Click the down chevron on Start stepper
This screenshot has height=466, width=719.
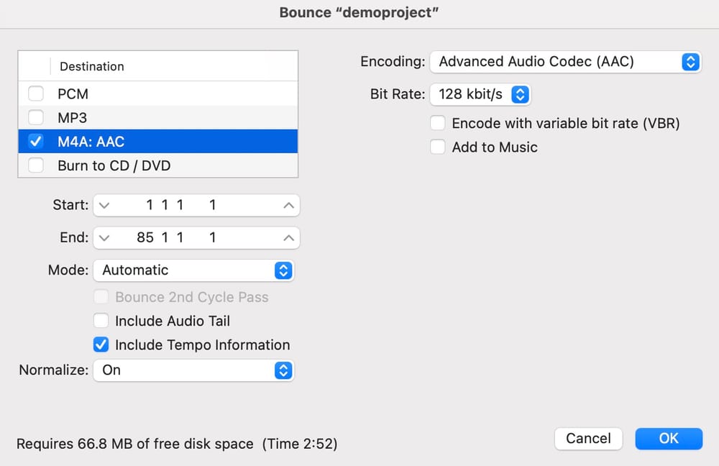105,205
